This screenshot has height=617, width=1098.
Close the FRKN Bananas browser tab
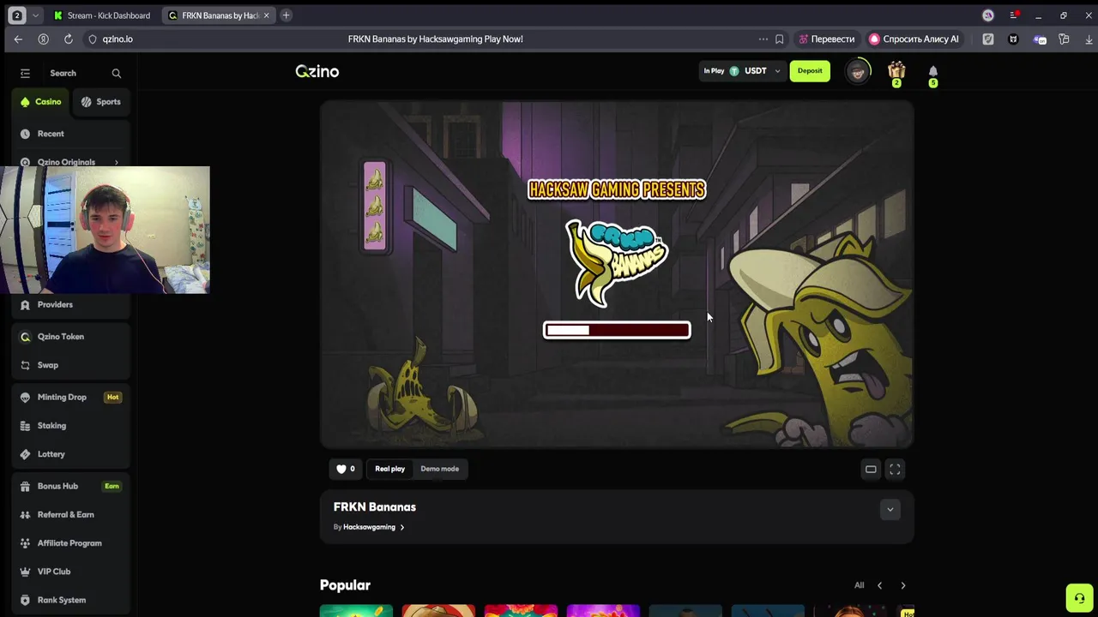tap(266, 15)
